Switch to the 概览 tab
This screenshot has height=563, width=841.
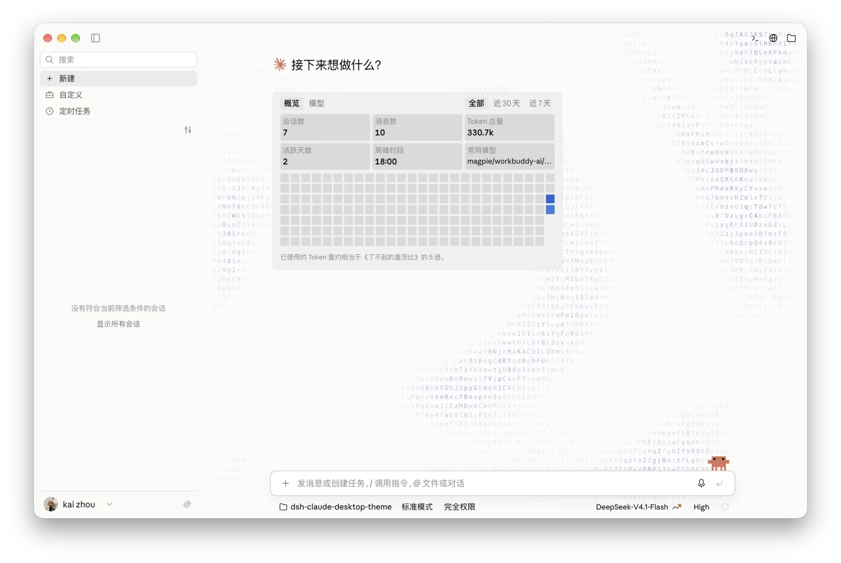coord(291,103)
